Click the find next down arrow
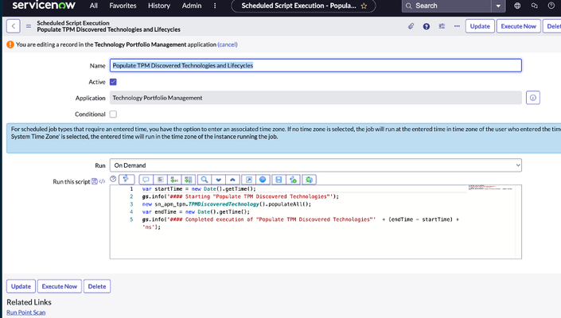 (219, 180)
